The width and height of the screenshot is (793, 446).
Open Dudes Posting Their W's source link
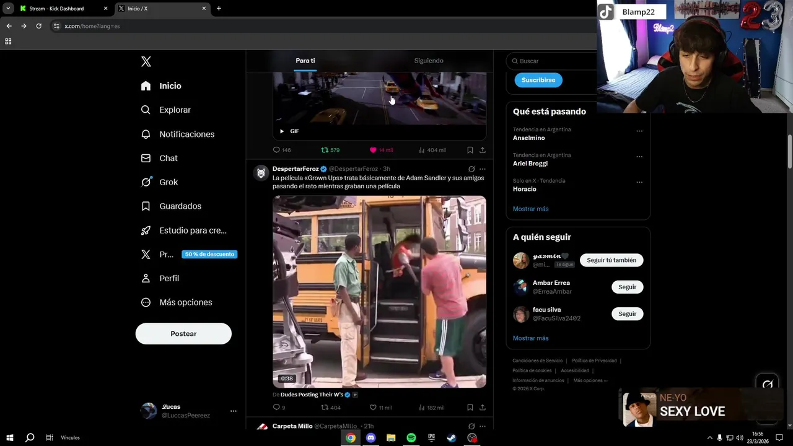(x=312, y=395)
